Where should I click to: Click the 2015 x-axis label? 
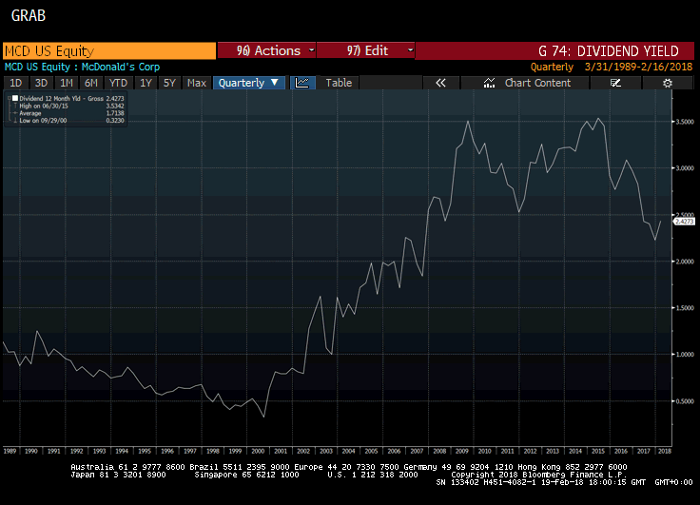tap(598, 452)
